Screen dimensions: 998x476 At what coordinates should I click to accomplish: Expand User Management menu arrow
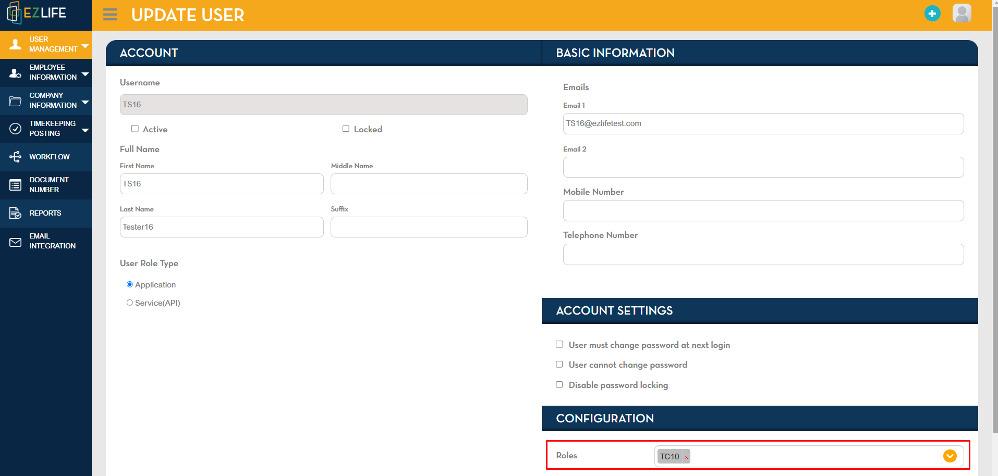(x=85, y=46)
